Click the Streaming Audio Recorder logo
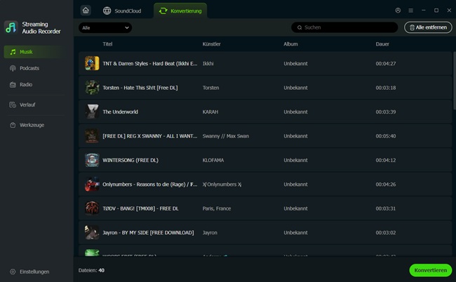Image resolution: width=456 pixels, height=282 pixels. pos(11,27)
